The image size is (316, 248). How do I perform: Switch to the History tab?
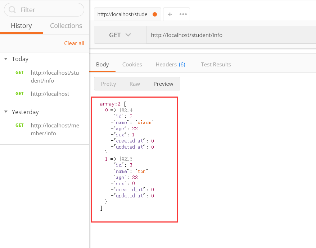point(21,26)
